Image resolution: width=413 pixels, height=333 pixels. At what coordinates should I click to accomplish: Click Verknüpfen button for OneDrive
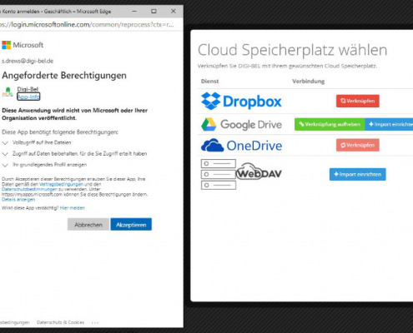[358, 145]
